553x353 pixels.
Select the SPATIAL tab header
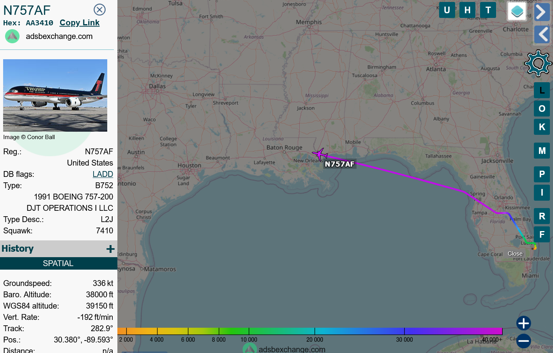(x=58, y=263)
